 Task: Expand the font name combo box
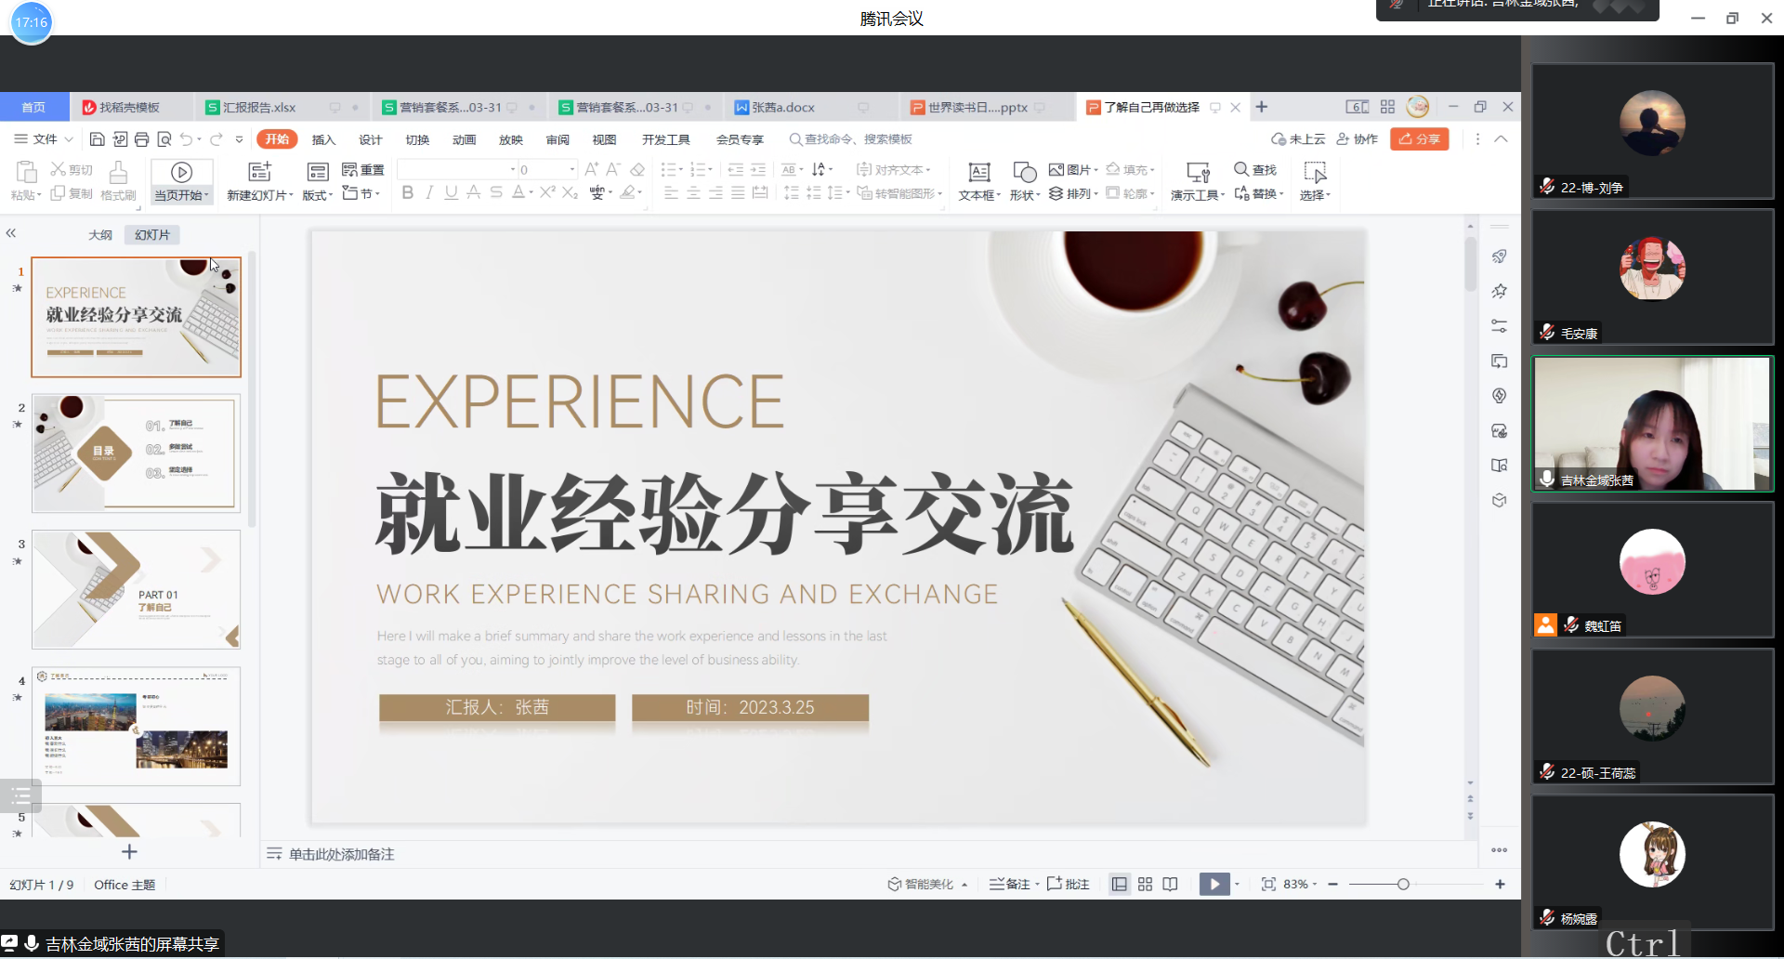click(512, 169)
